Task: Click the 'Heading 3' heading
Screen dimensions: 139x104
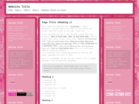Action: [47, 100]
